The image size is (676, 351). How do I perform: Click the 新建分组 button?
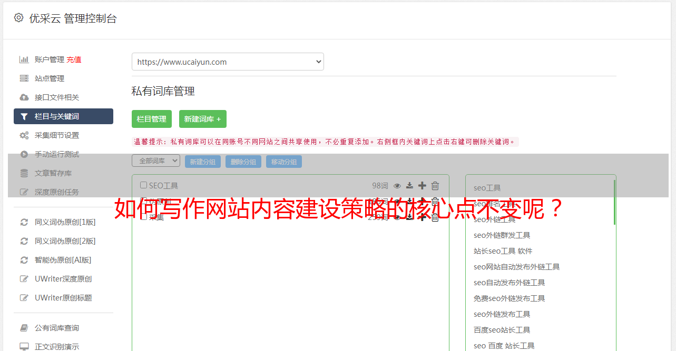[x=203, y=162]
